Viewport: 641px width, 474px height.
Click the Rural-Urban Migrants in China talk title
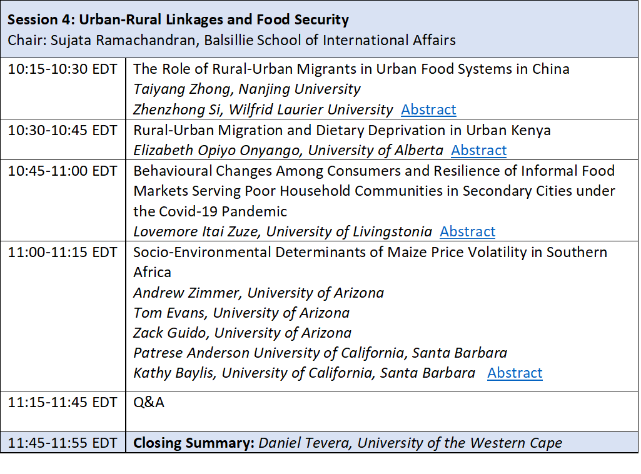point(351,69)
